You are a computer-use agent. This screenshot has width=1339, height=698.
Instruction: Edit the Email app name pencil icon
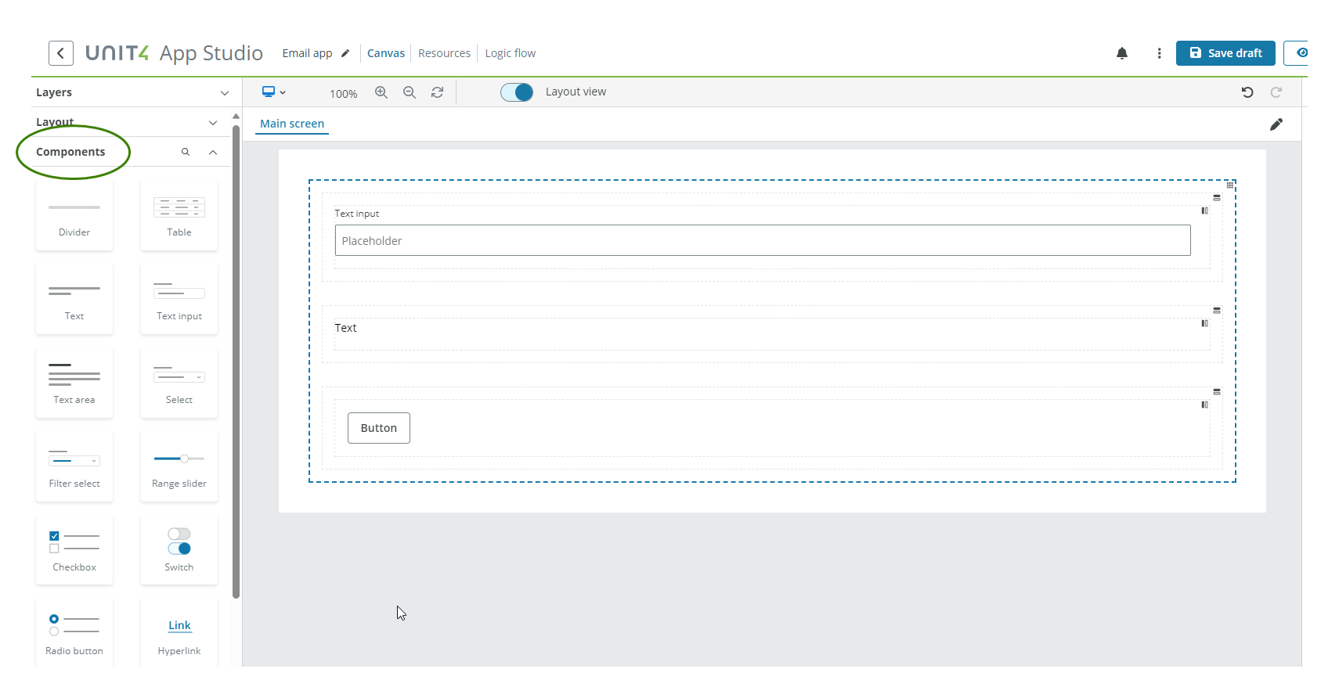click(345, 53)
